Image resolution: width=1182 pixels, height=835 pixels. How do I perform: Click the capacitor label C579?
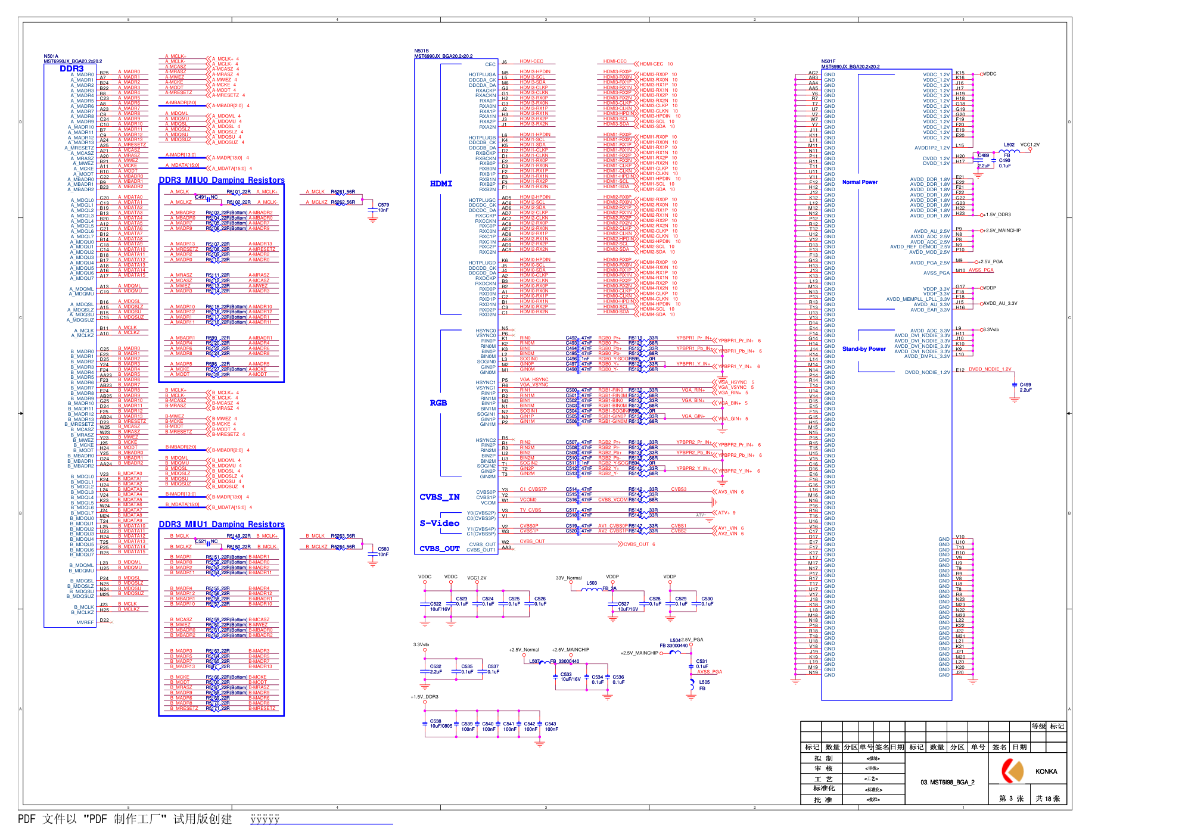click(383, 205)
